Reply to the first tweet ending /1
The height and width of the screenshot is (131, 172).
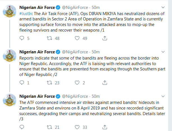(22, 38)
